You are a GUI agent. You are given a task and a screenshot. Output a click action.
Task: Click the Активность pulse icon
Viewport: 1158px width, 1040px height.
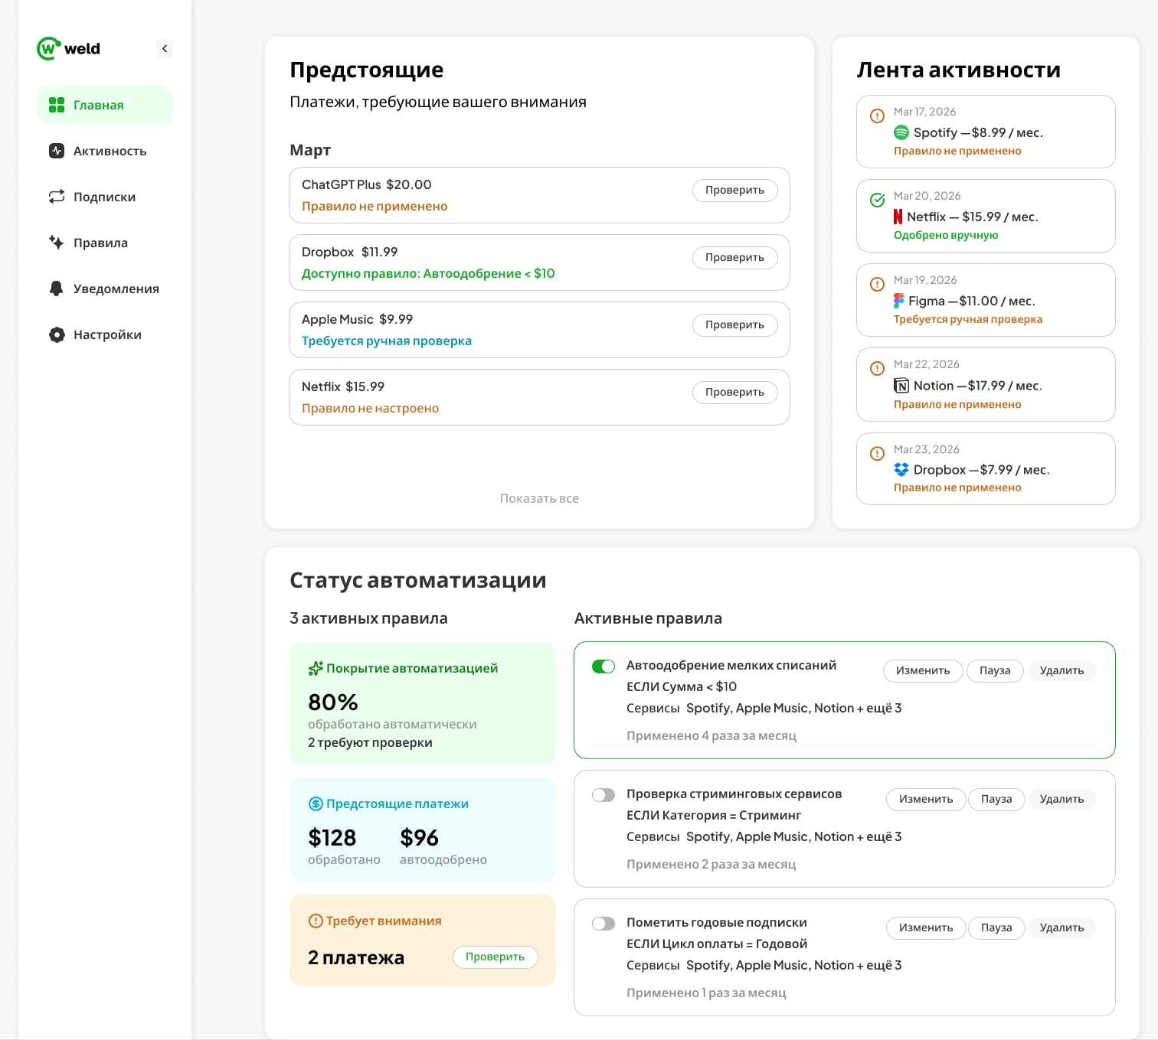(x=57, y=151)
